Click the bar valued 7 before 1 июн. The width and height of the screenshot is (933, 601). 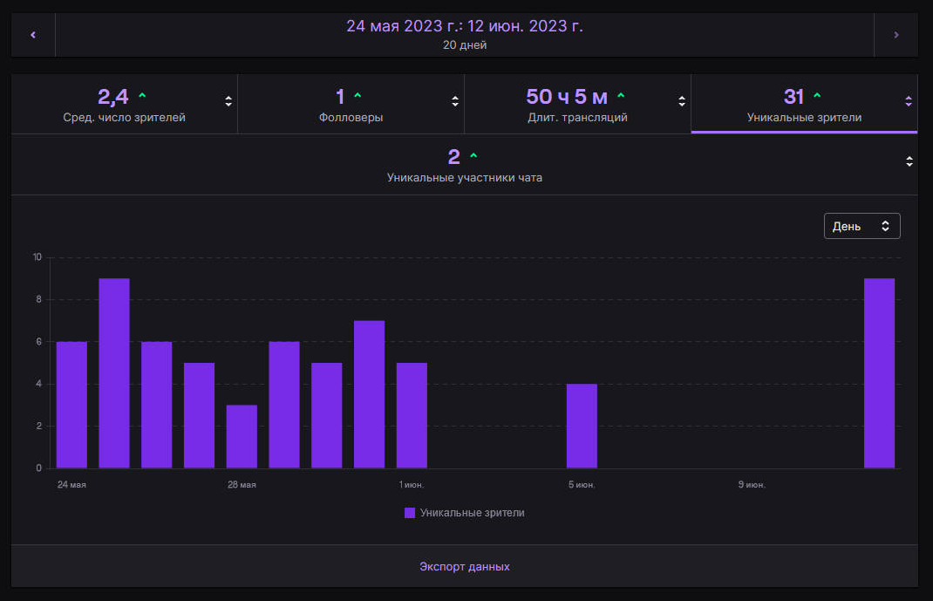click(x=370, y=394)
